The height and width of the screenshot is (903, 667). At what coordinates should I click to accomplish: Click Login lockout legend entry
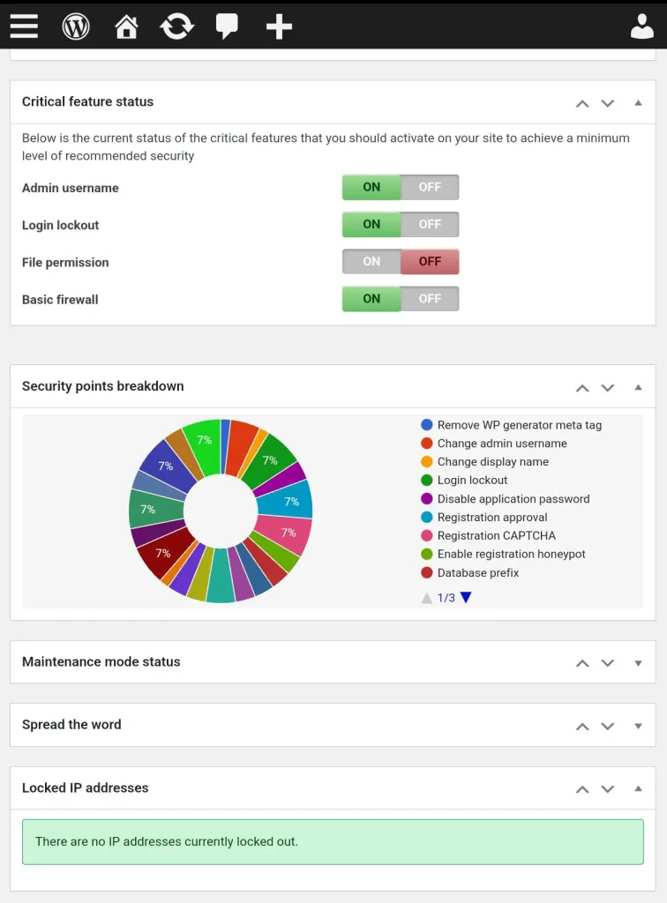pos(472,481)
